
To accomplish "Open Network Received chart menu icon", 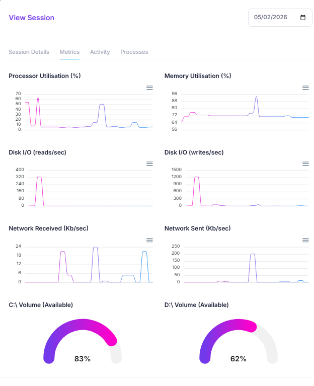I will 149,240.
